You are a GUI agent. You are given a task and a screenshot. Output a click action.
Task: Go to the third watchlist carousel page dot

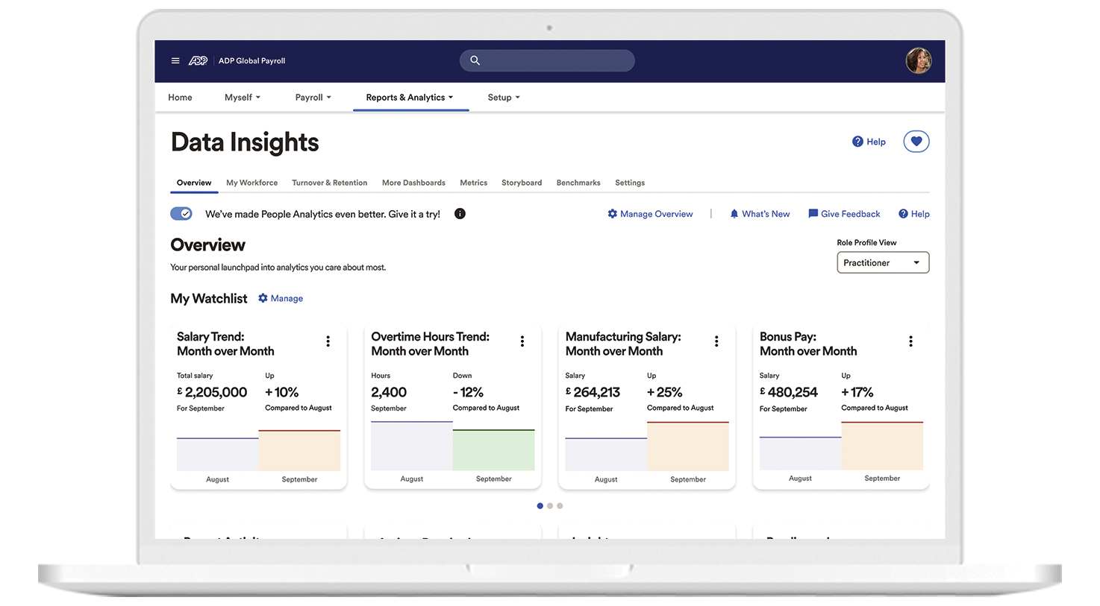coord(560,506)
